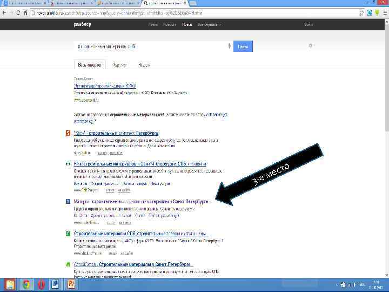
Task: Click the green house favicon beside the СтройСклад result
Action: click(68, 264)
